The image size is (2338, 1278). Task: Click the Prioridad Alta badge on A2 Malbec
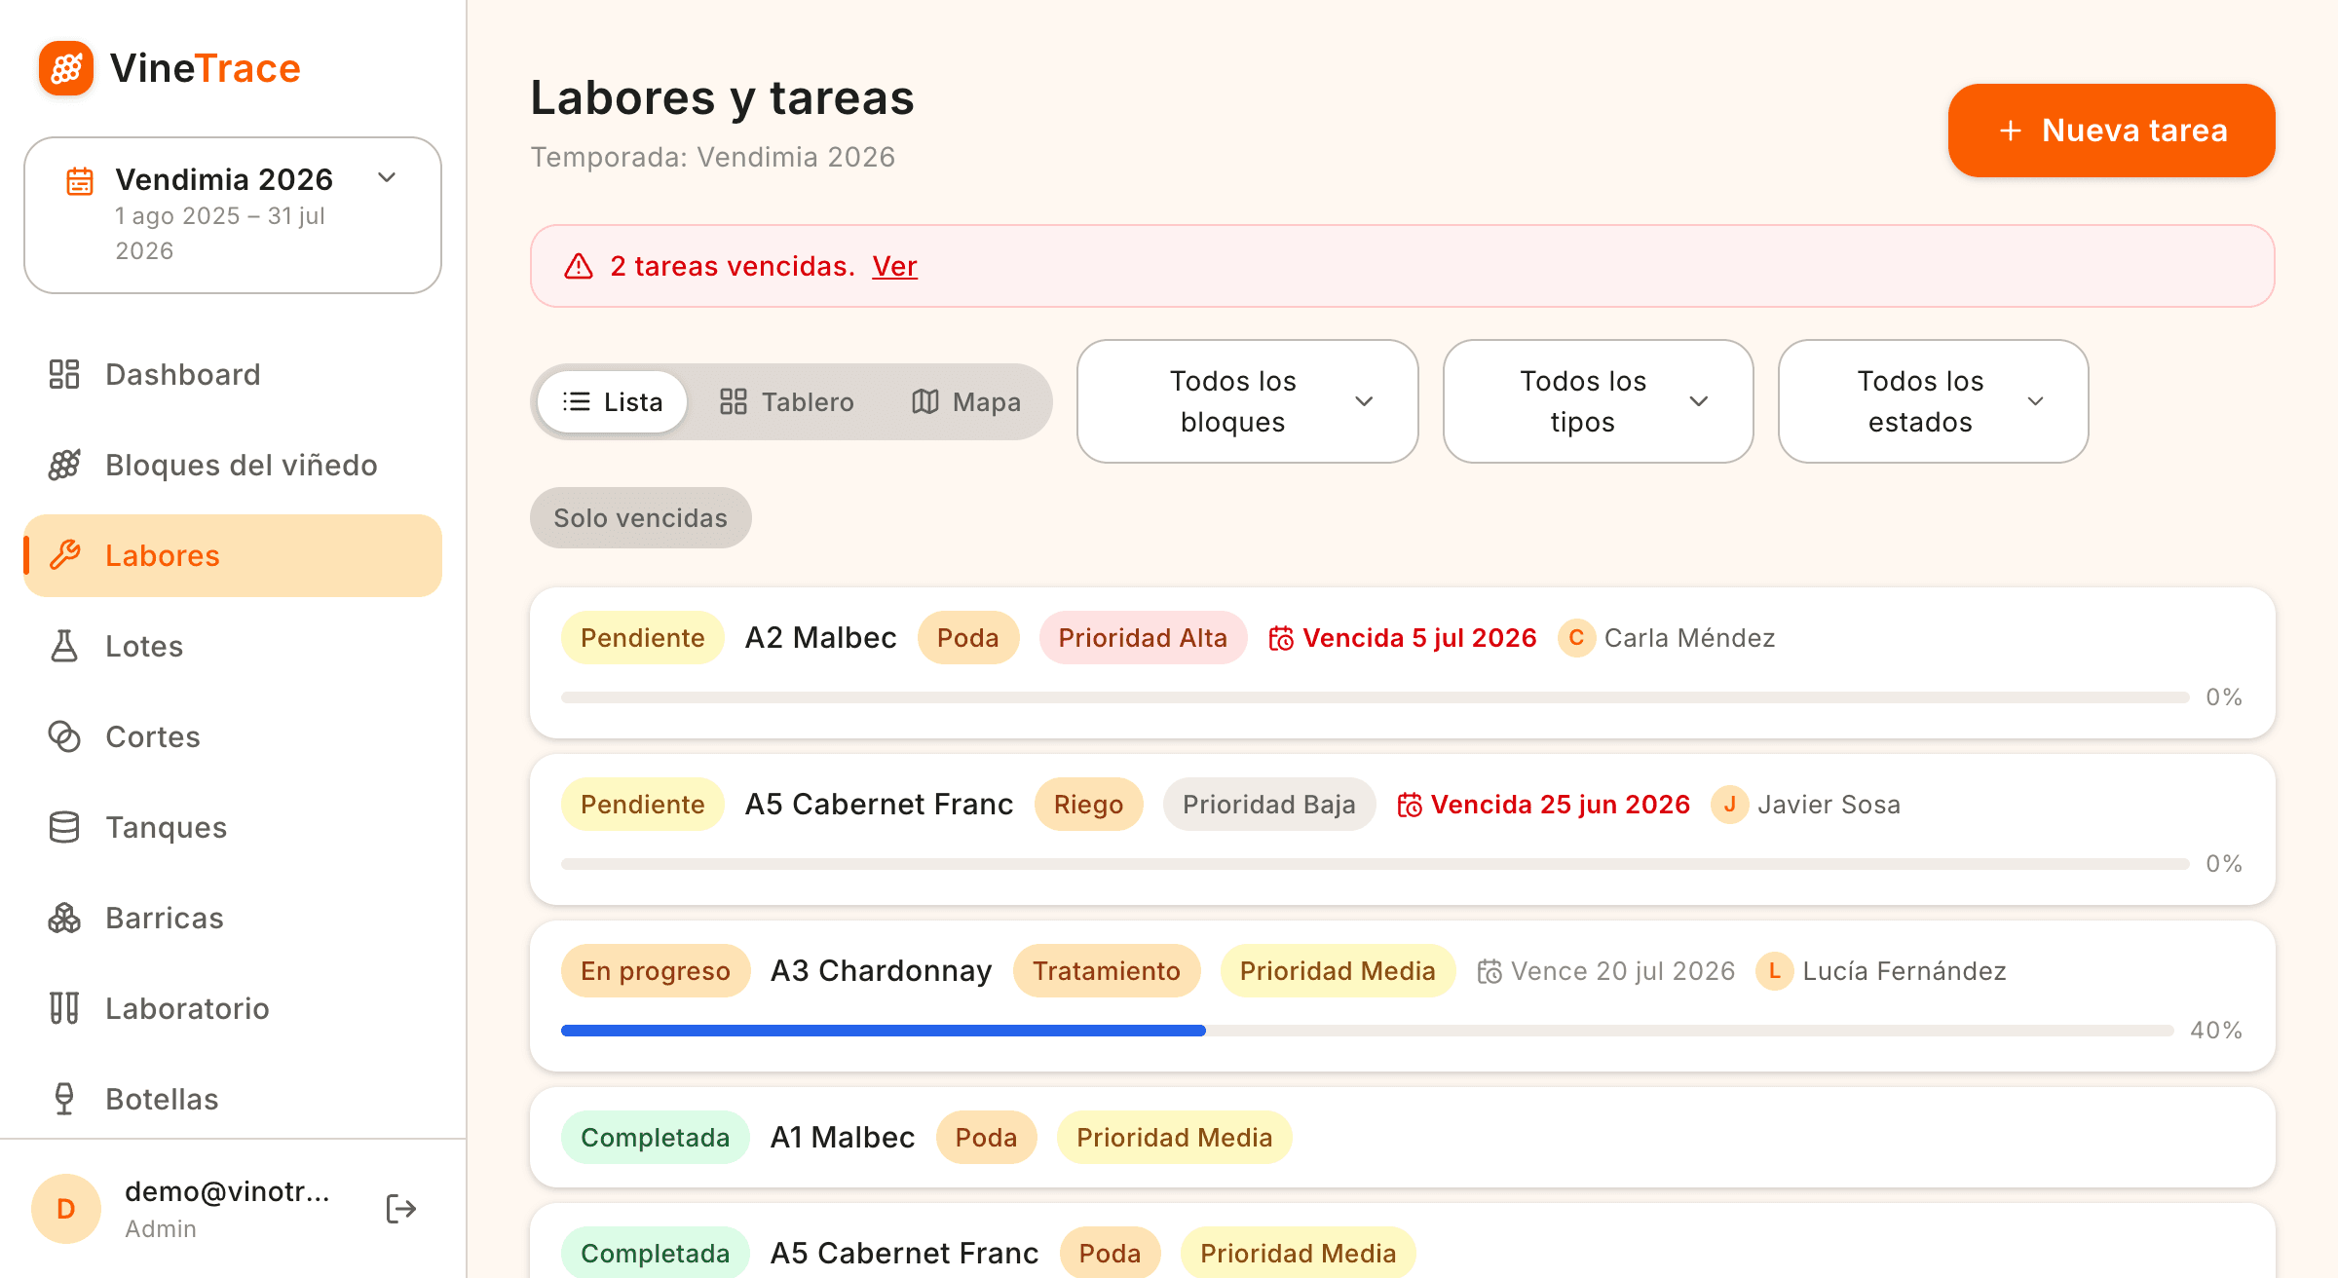pyautogui.click(x=1143, y=638)
